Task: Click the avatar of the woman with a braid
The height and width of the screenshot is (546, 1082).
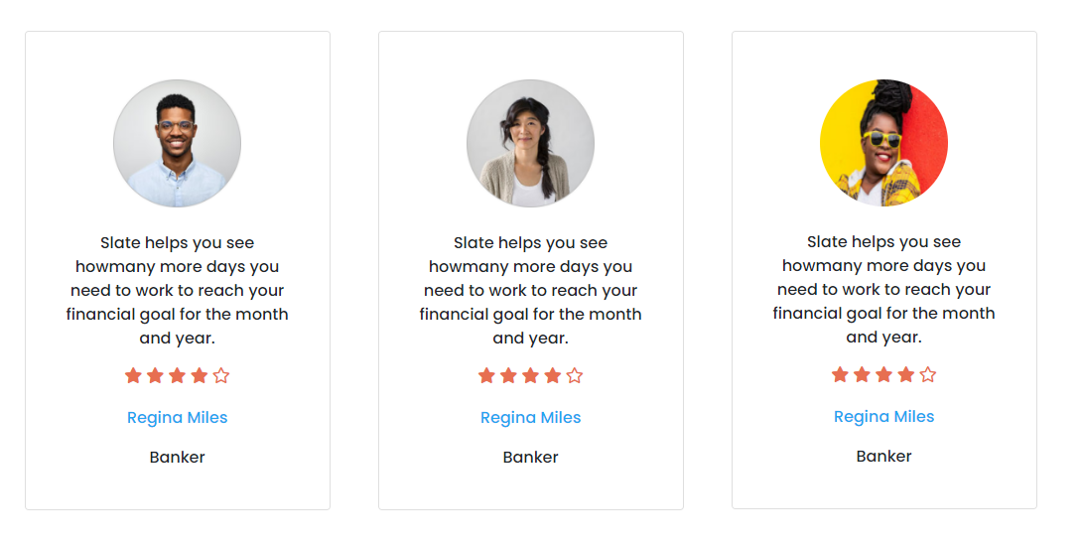Action: pyautogui.click(x=530, y=143)
